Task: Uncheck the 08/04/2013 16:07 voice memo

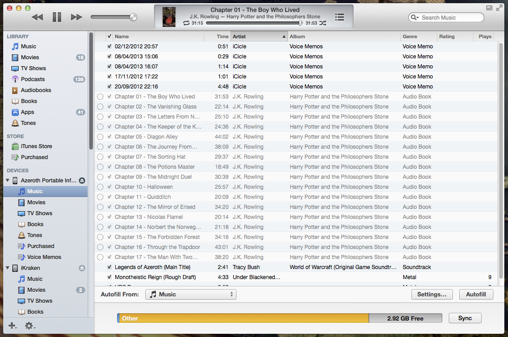Action: [x=109, y=67]
